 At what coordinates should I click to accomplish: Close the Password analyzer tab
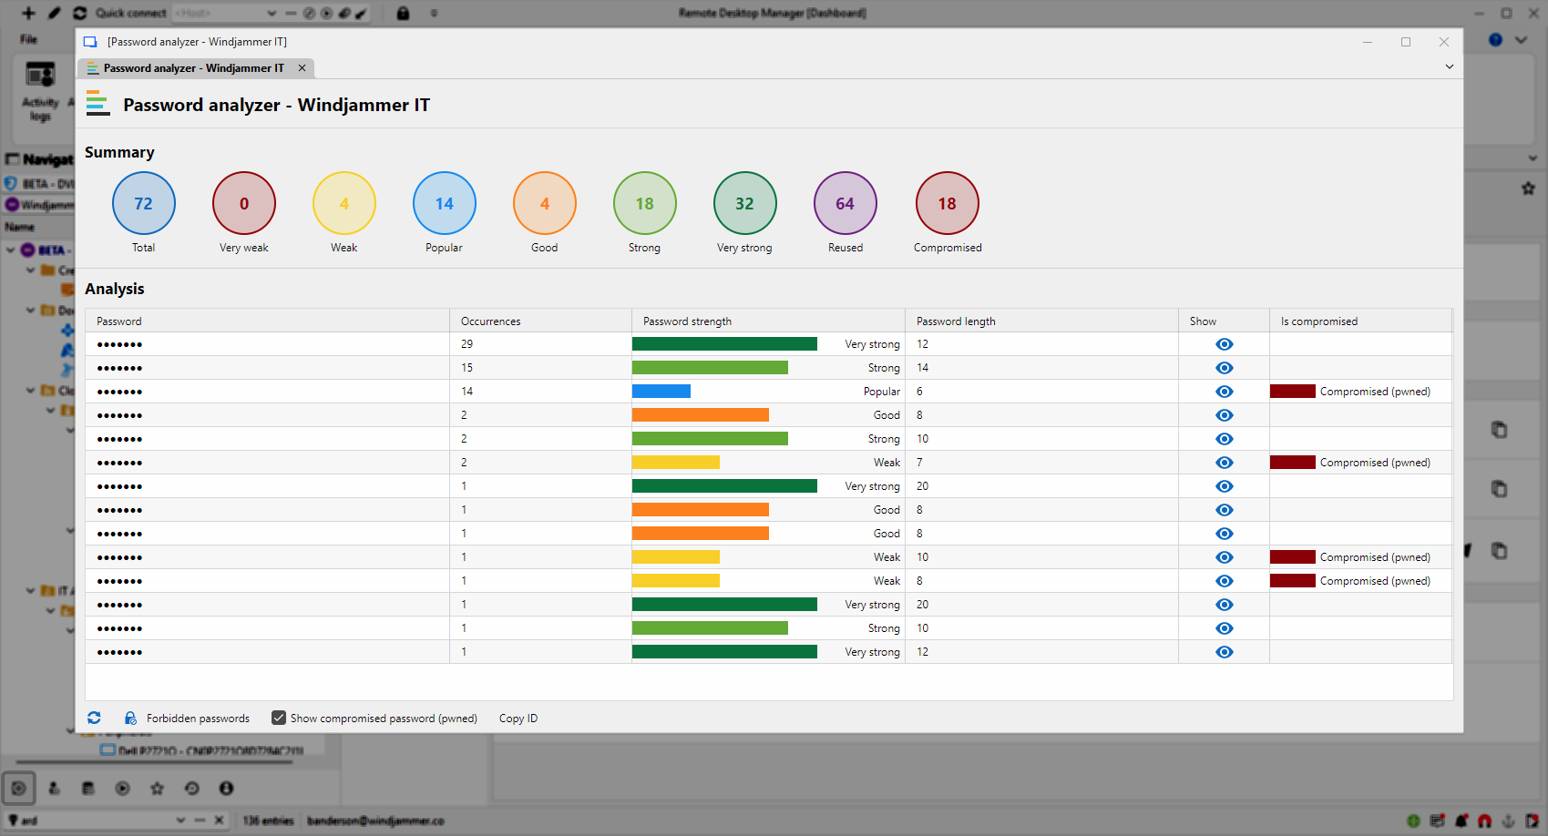302,68
